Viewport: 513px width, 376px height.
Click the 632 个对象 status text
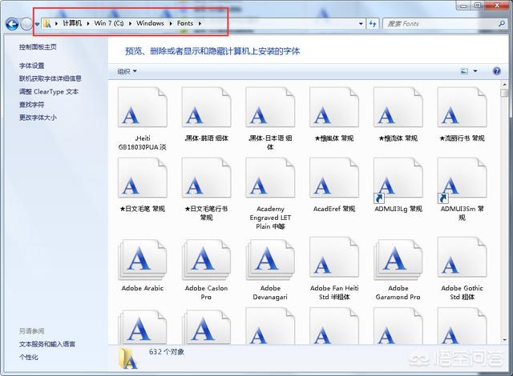[167, 352]
